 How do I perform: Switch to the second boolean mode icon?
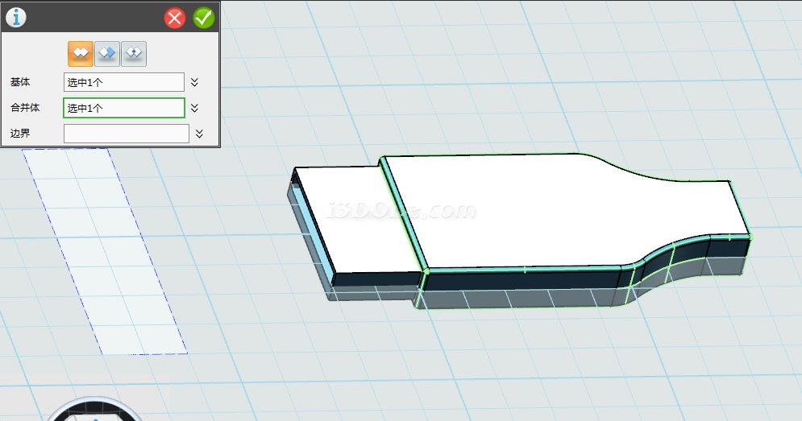[x=106, y=53]
